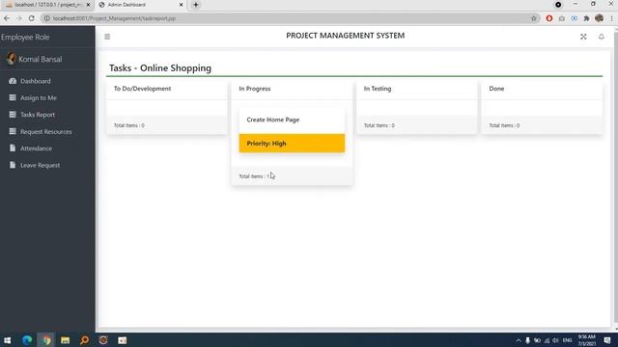Bookmark this page with the star

click(x=534, y=18)
